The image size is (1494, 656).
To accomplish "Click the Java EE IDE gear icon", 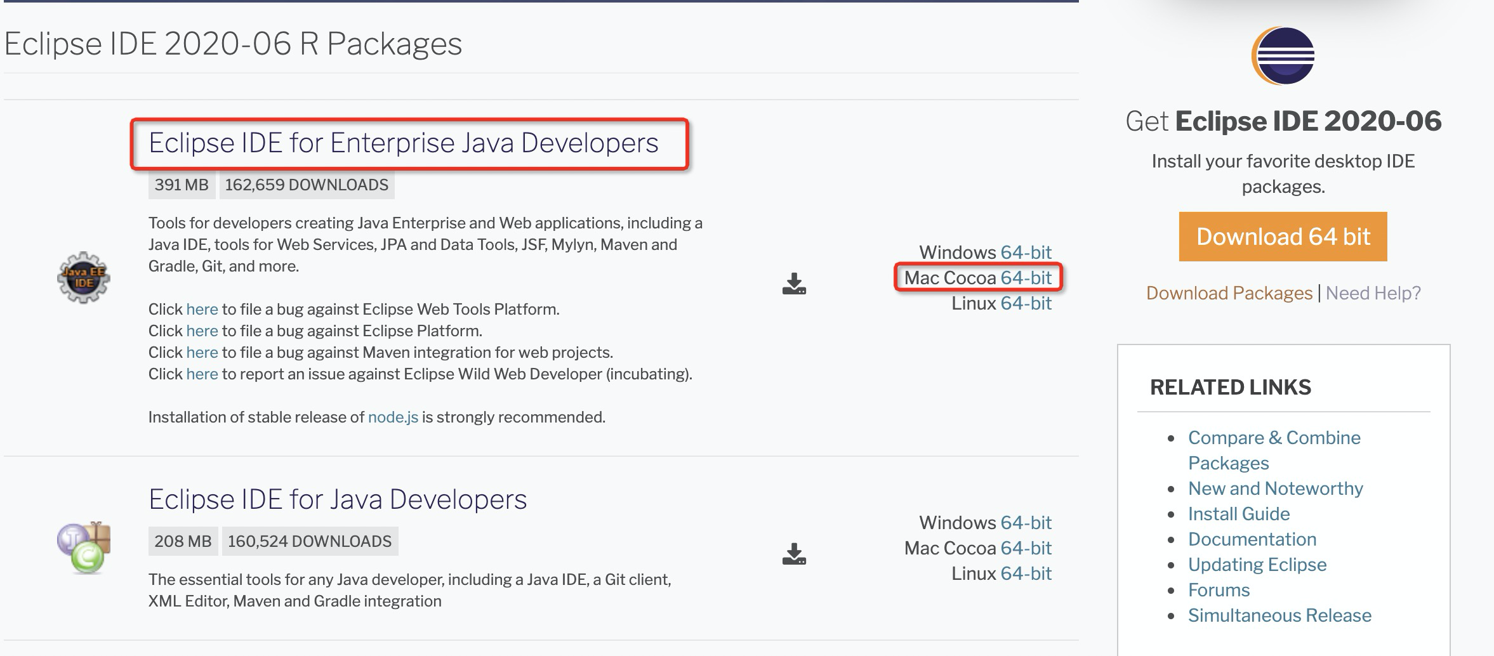I will coord(84,278).
